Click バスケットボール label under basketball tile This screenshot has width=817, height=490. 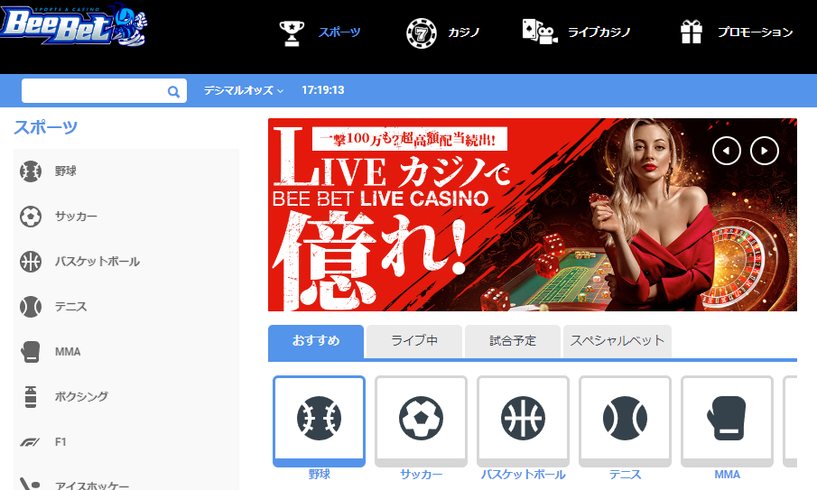(523, 475)
